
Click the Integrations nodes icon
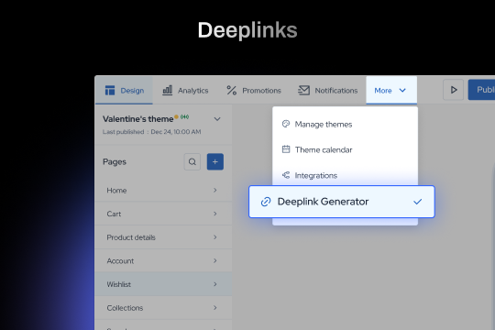[x=286, y=175]
